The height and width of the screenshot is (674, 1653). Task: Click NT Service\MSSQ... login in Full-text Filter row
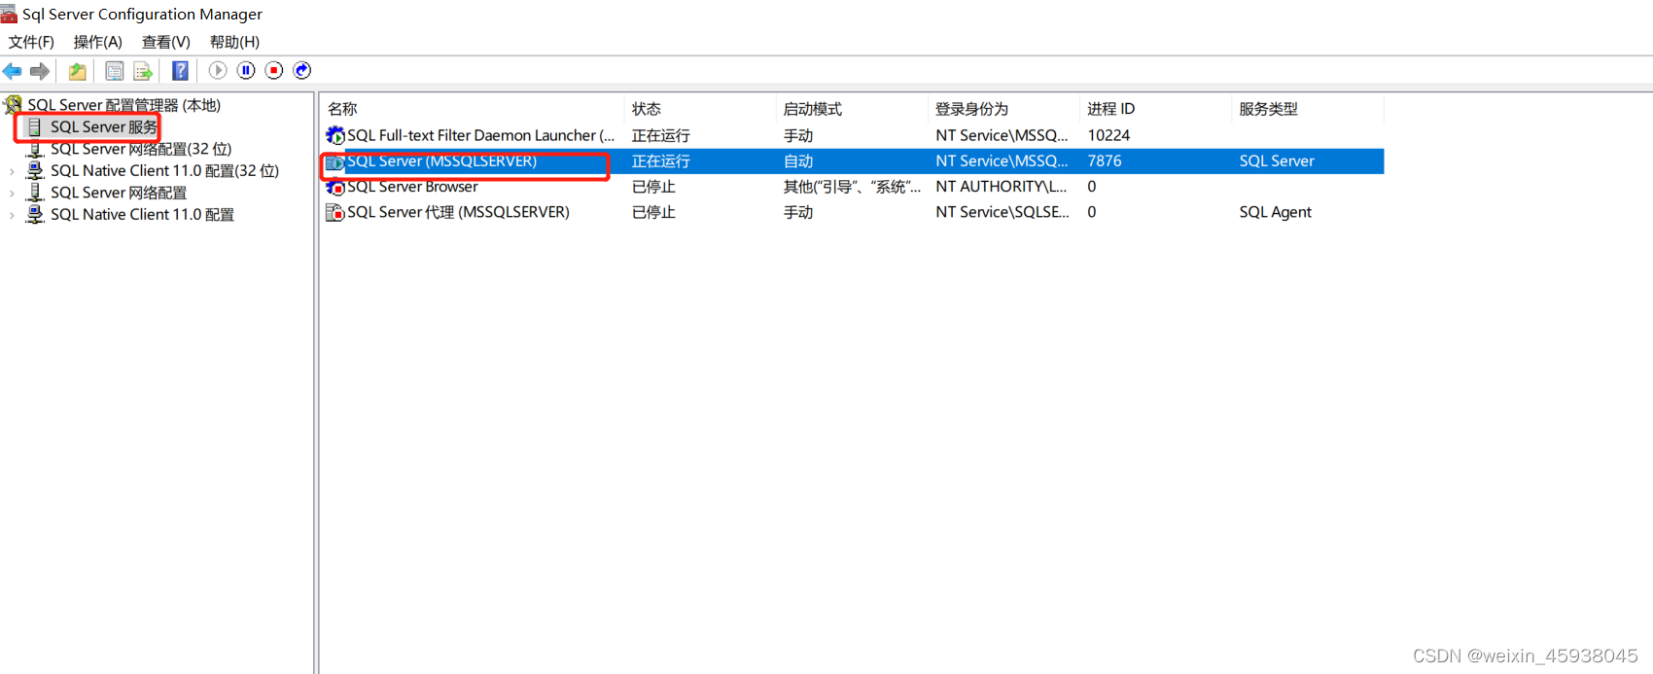[1002, 135]
